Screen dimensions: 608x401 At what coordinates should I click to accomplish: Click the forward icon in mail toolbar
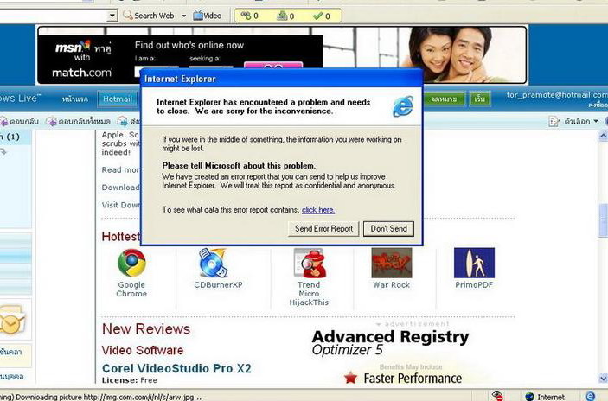click(123, 122)
